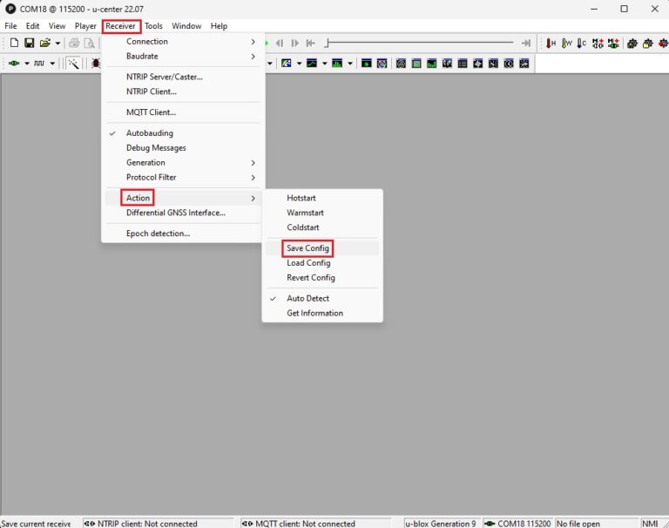Click the autobauding magic wand icon
The image size is (669, 528).
point(74,64)
